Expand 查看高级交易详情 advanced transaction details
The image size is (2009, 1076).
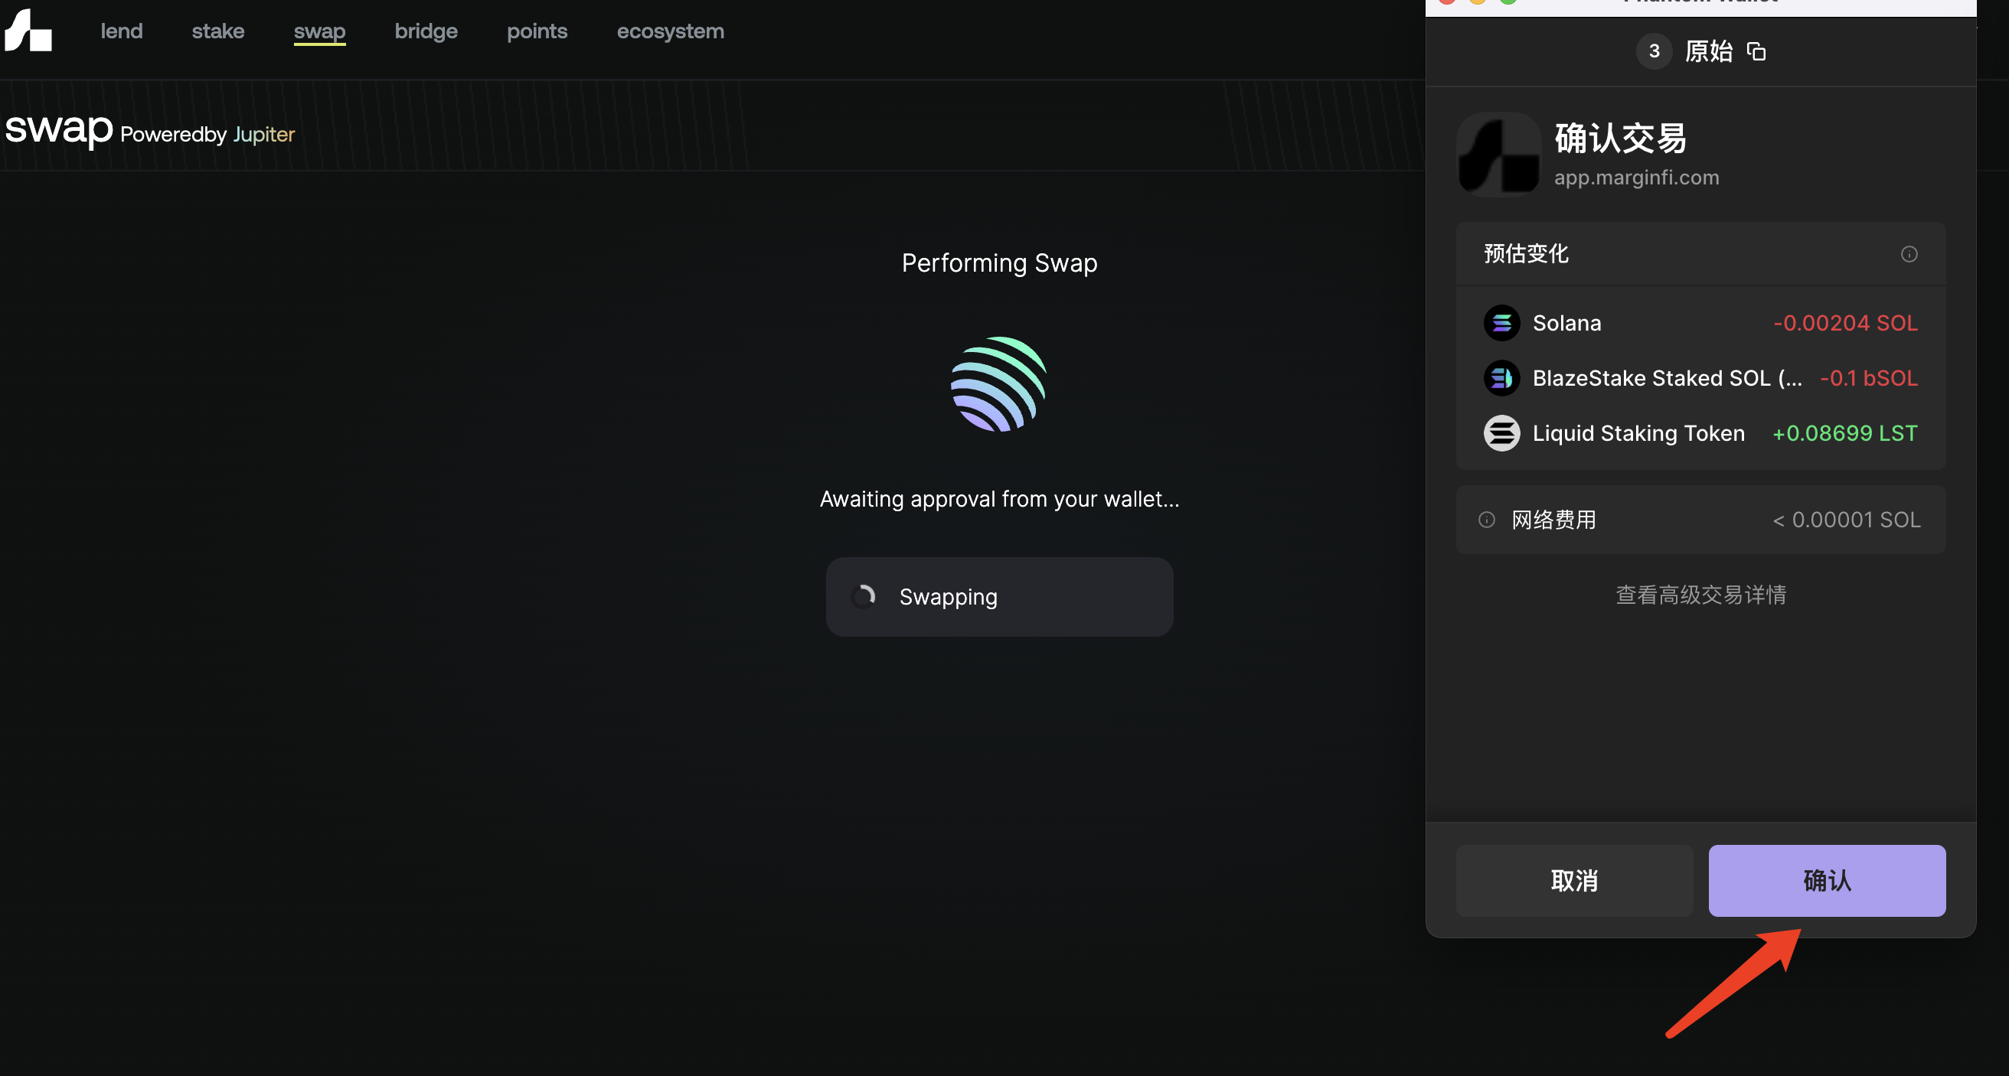coord(1700,595)
